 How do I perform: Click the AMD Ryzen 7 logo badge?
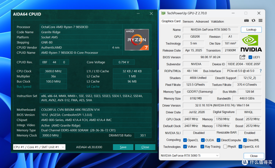click(x=137, y=40)
